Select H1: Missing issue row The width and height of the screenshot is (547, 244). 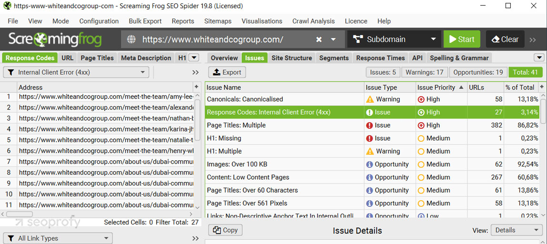click(x=372, y=138)
